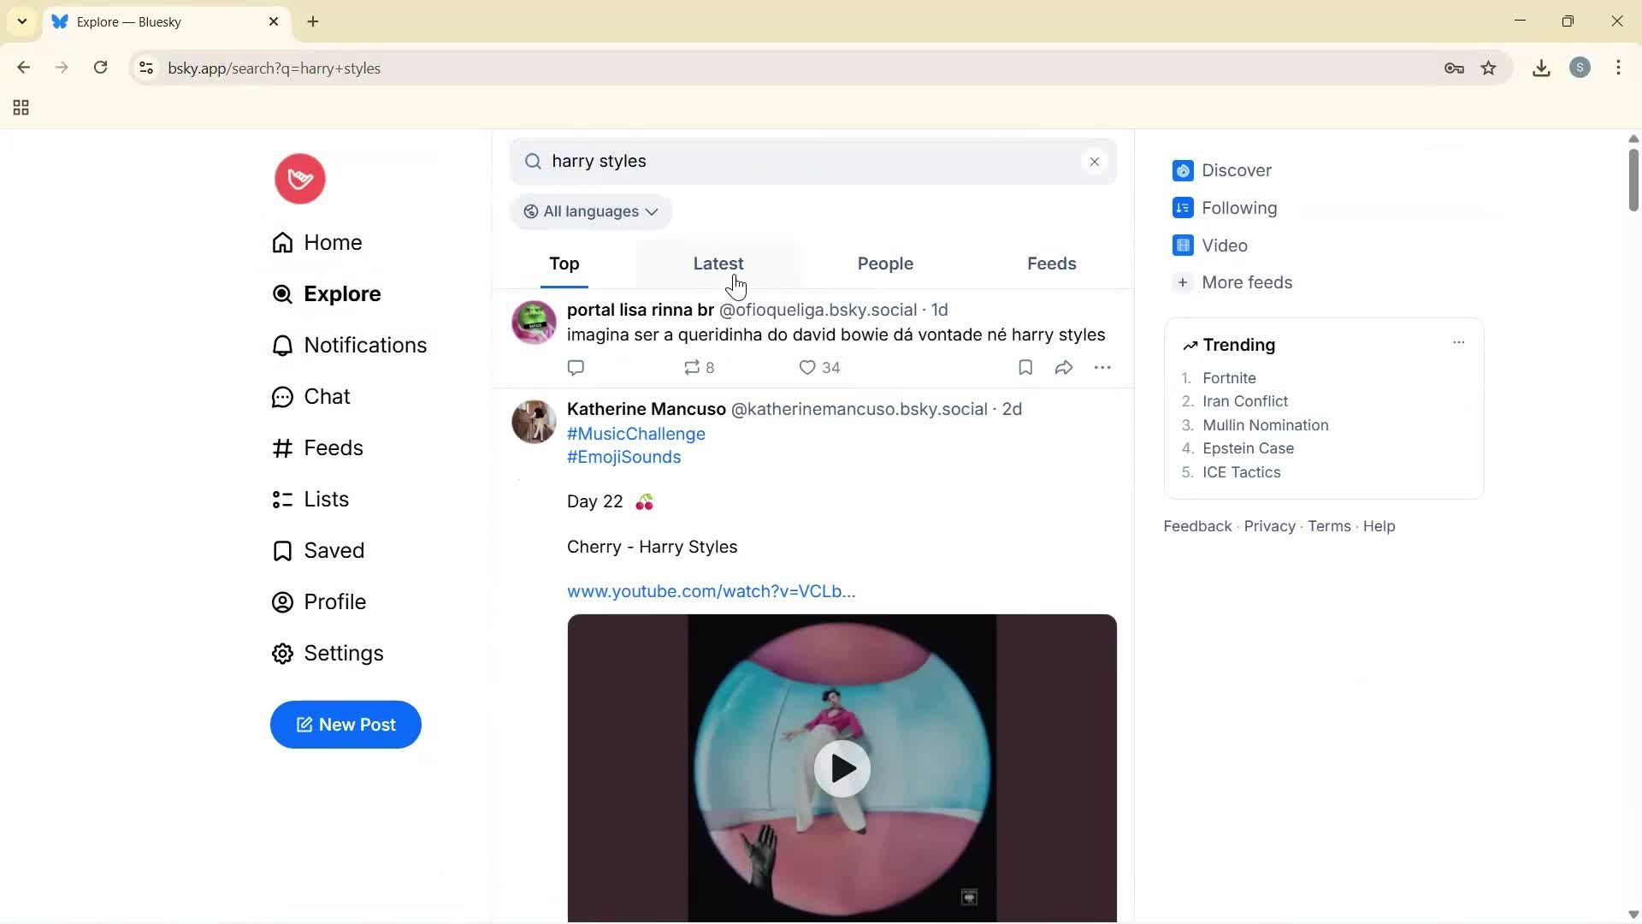Like Katherine Mancuso's post
This screenshot has width=1642, height=924.
(x=807, y=367)
